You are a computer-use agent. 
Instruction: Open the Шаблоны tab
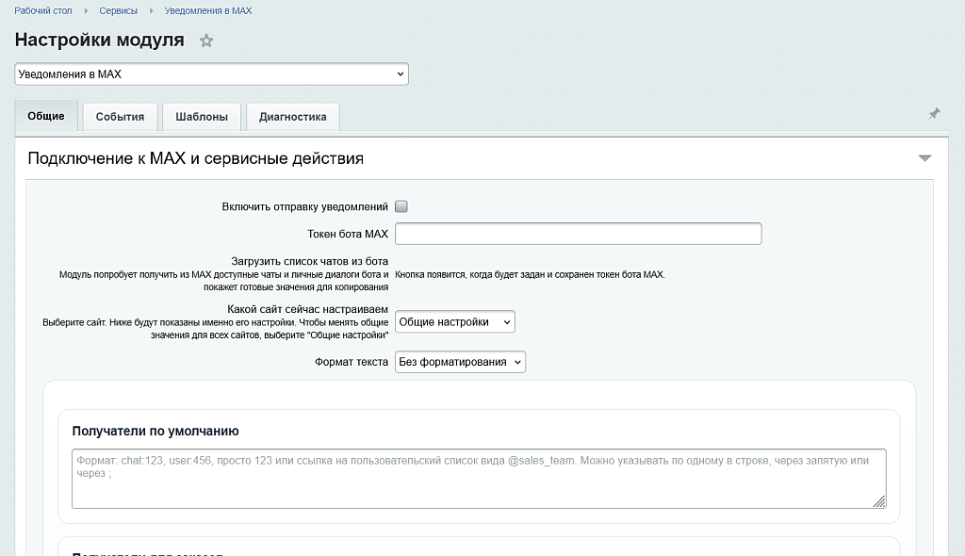pos(202,117)
